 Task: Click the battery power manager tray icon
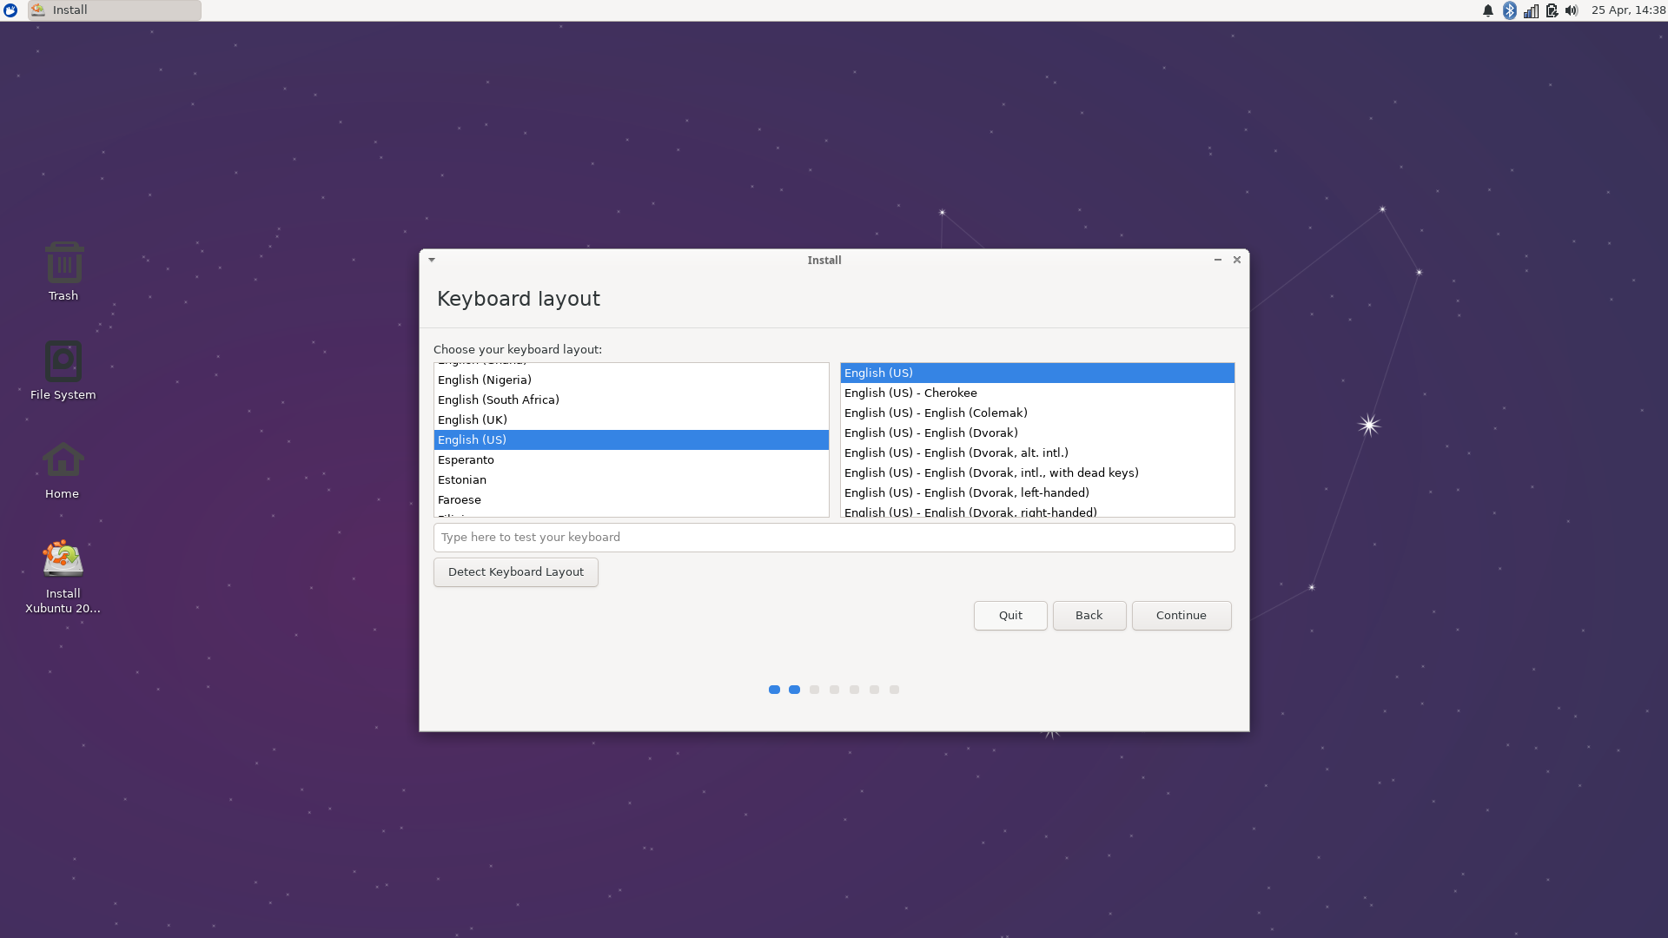[x=1552, y=10]
